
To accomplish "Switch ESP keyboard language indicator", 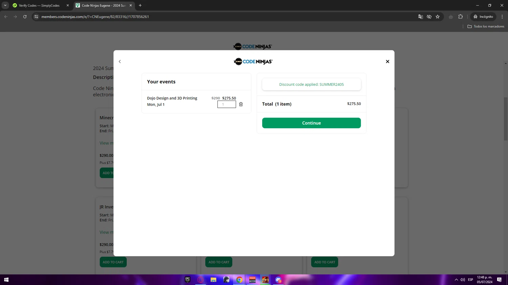I will (470, 280).
